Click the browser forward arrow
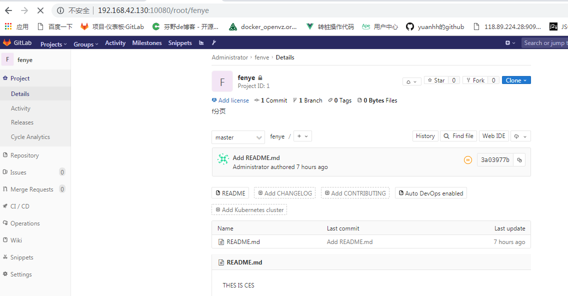 24,10
